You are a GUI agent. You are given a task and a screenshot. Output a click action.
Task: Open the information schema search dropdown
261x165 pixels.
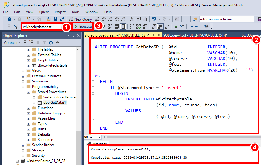pos(252,19)
